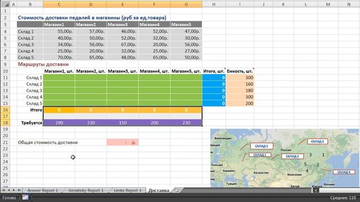The height and width of the screenshot is (202, 360).
Task: Click the 'Маршруты доставки' heading
Action: [43, 65]
